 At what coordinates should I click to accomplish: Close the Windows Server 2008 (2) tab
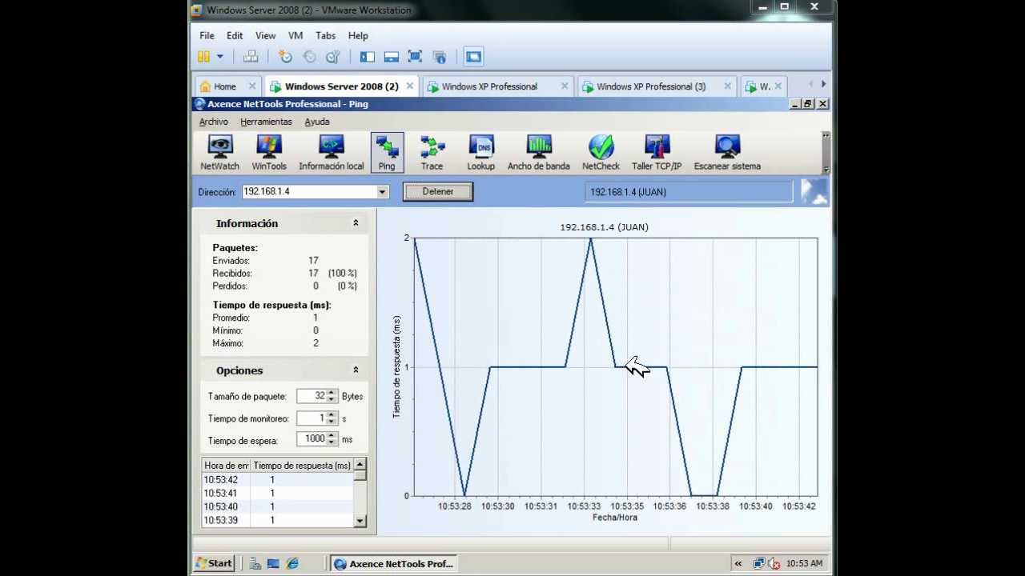(410, 86)
